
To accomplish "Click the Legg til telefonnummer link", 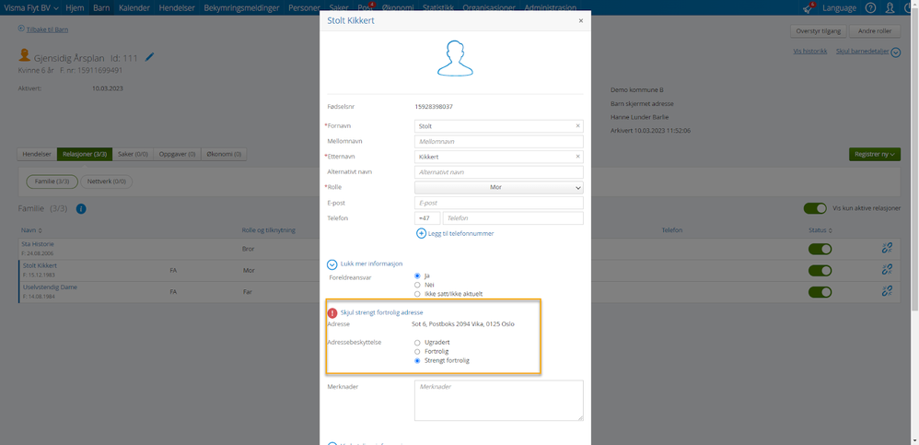I will [x=461, y=233].
